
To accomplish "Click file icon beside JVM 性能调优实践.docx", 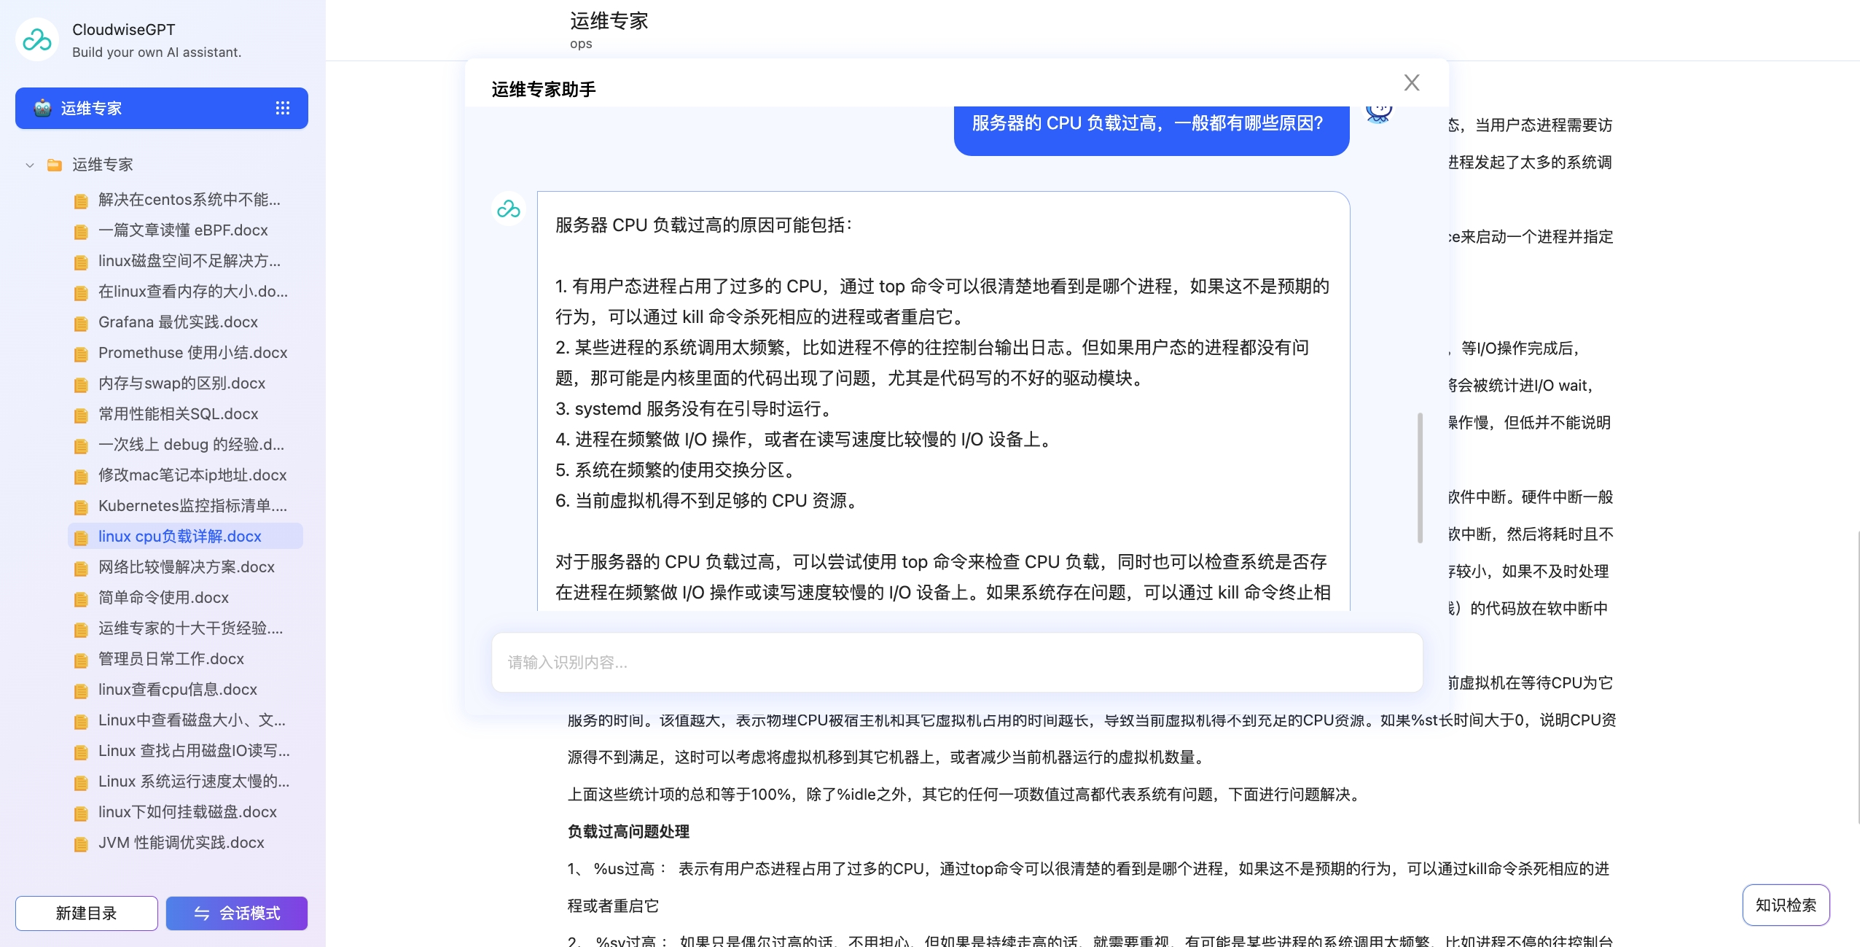I will point(81,844).
